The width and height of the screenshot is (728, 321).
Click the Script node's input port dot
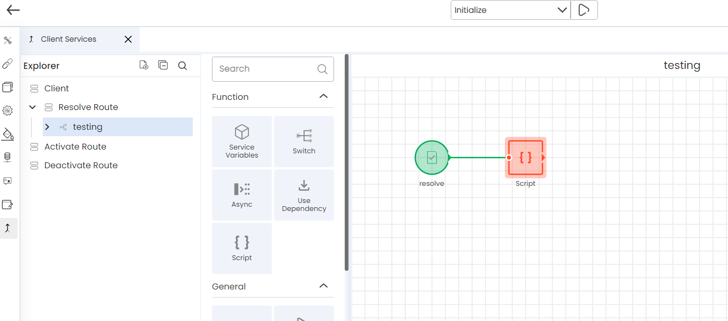(509, 158)
